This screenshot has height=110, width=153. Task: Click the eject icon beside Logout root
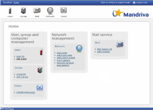click(x=134, y=2)
